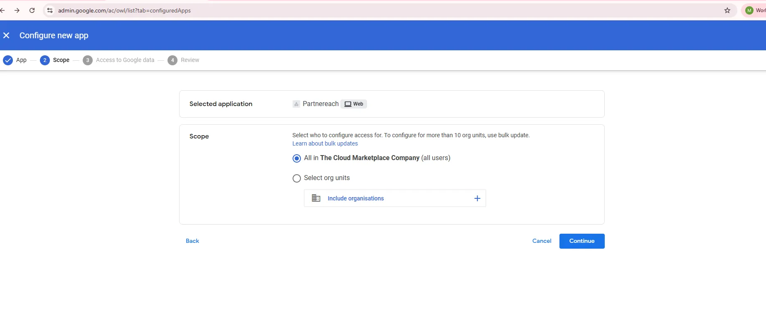Click the completed App step checkmark
Image resolution: width=766 pixels, height=331 pixels.
click(8, 60)
